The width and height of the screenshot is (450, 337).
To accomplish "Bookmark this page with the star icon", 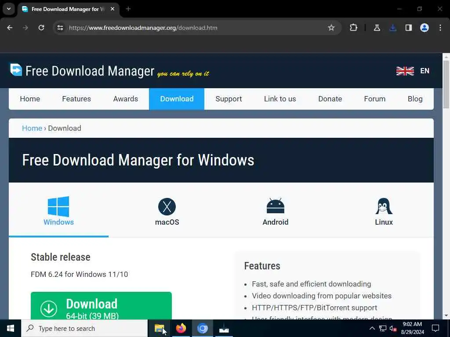I will pyautogui.click(x=331, y=28).
